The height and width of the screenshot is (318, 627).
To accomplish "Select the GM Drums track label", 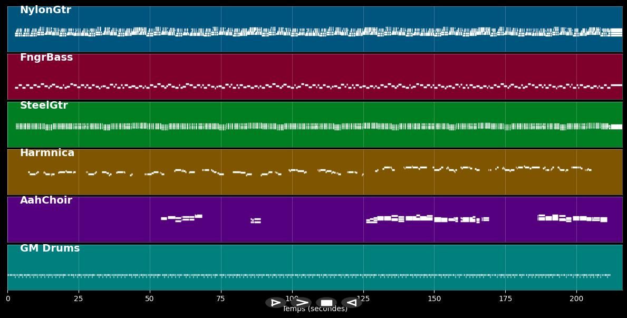I will tap(49, 247).
